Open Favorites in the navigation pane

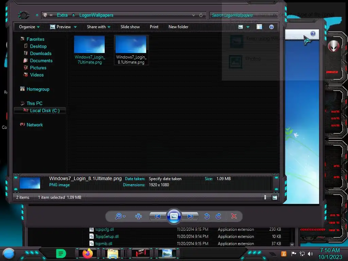pyautogui.click(x=35, y=39)
